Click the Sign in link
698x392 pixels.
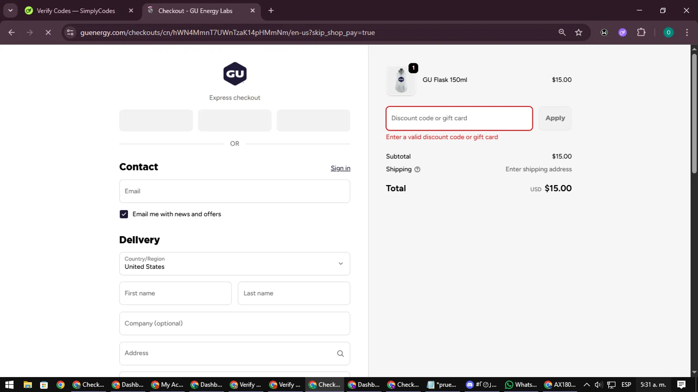(340, 168)
